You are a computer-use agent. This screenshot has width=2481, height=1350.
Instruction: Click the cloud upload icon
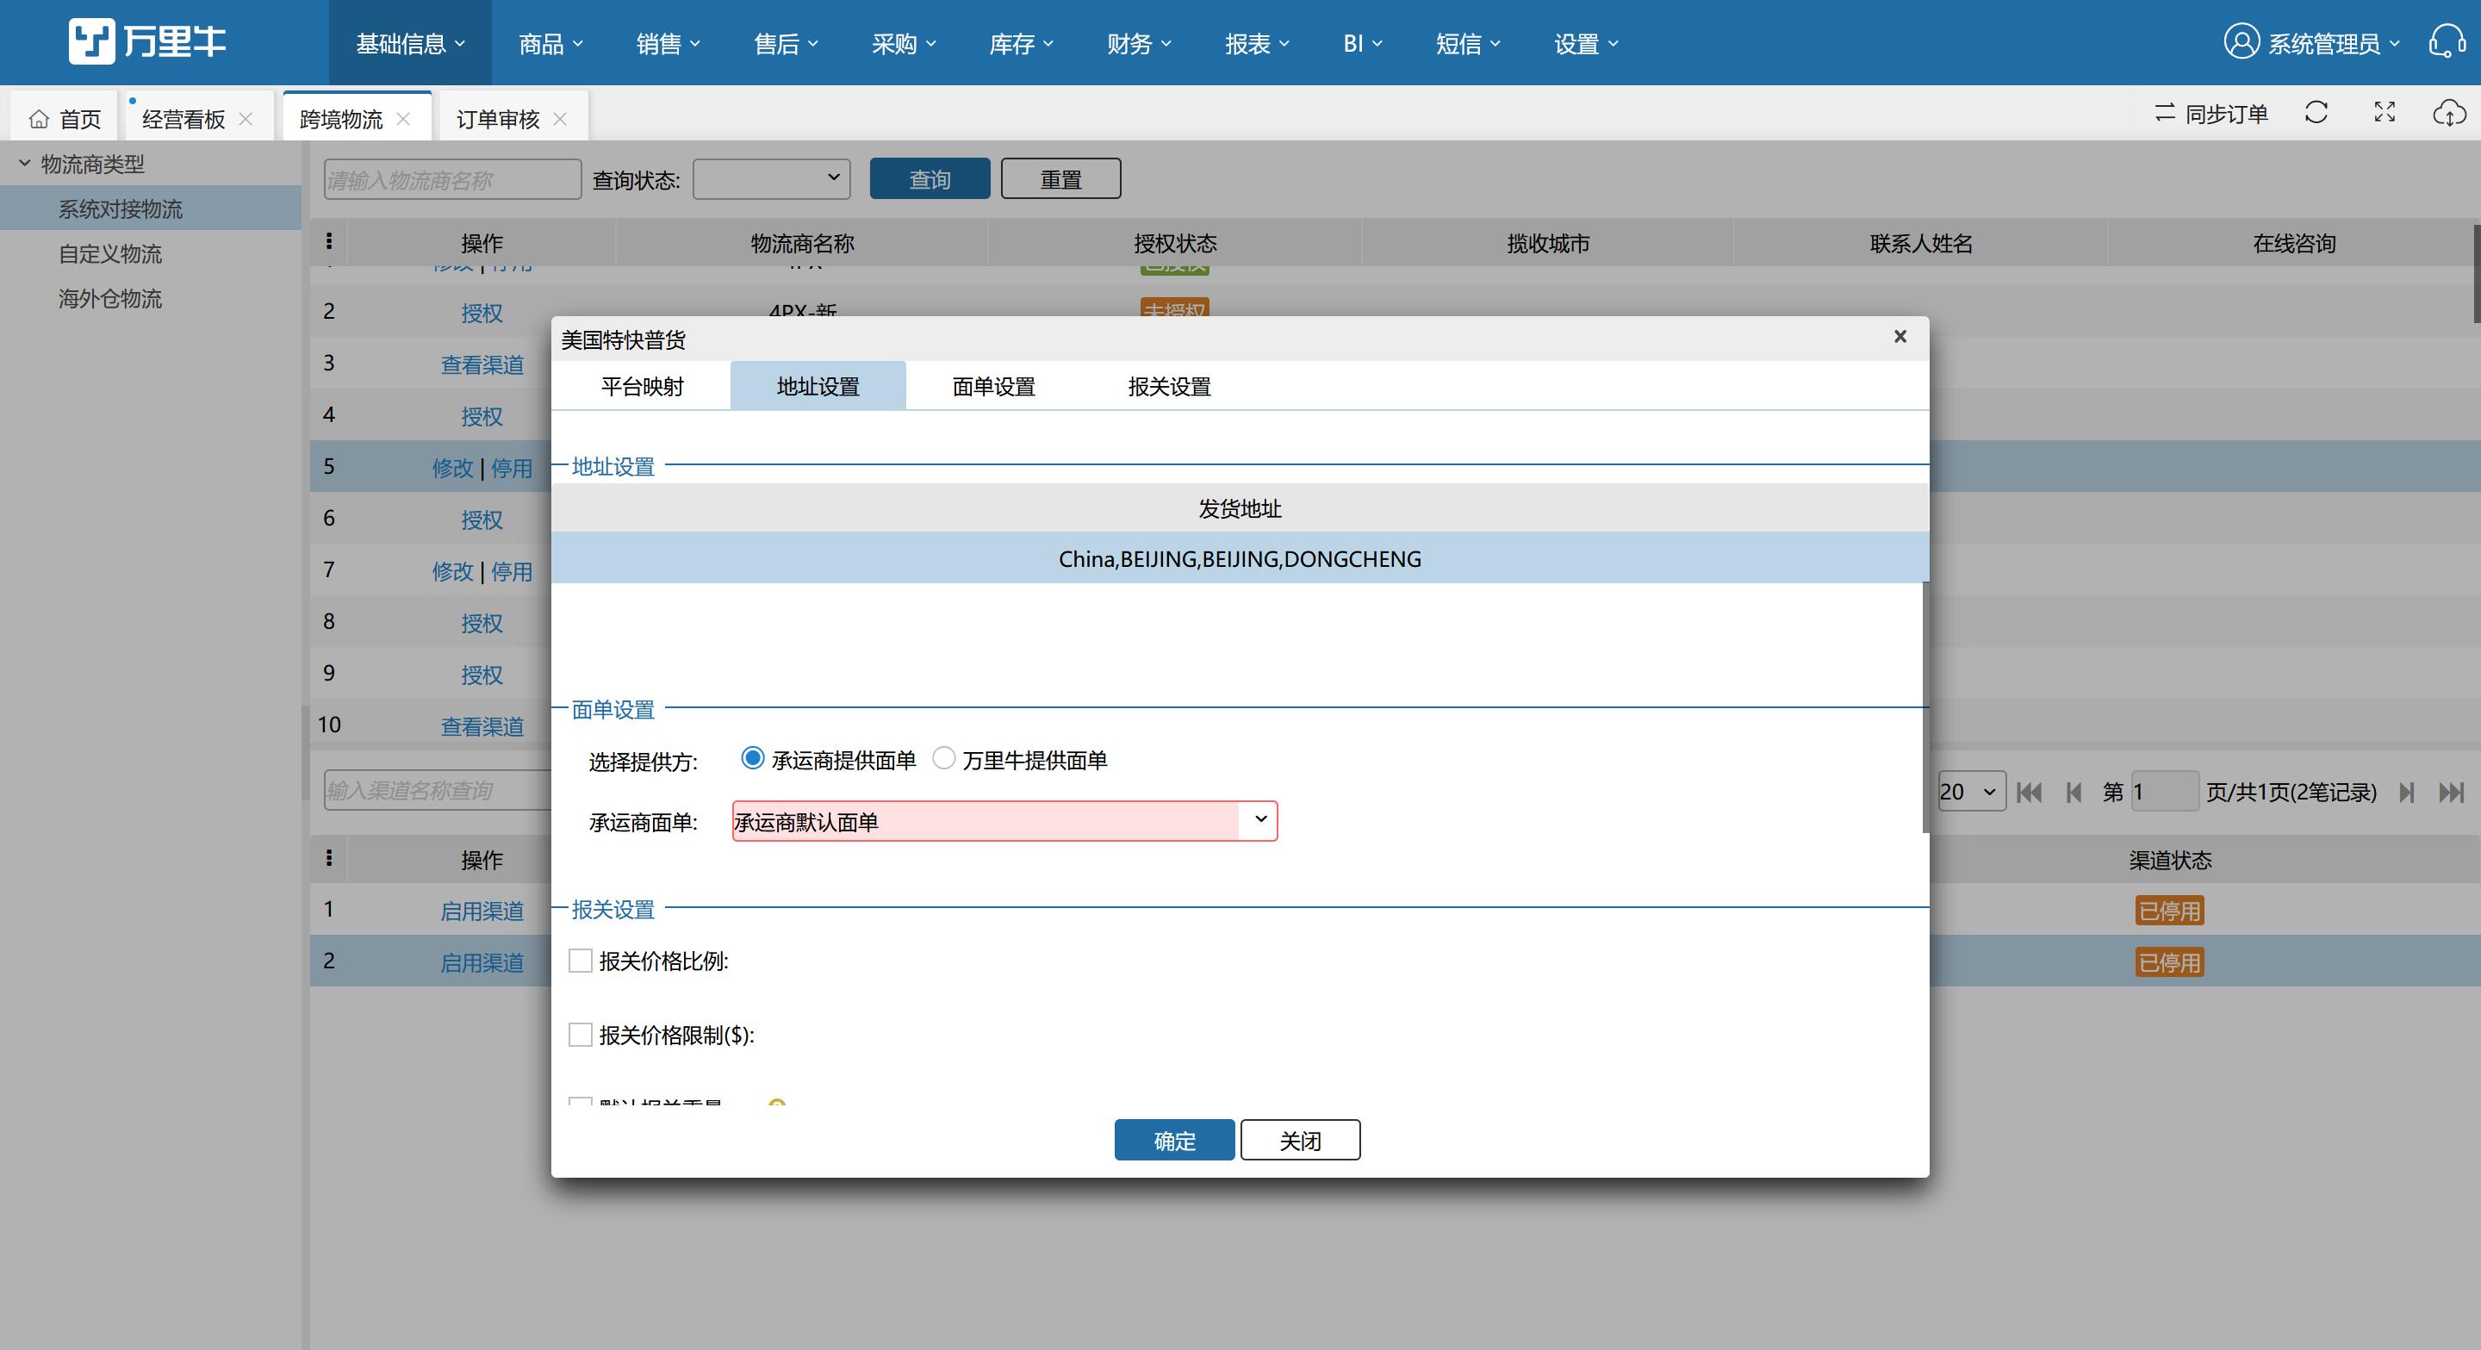pos(2449,113)
